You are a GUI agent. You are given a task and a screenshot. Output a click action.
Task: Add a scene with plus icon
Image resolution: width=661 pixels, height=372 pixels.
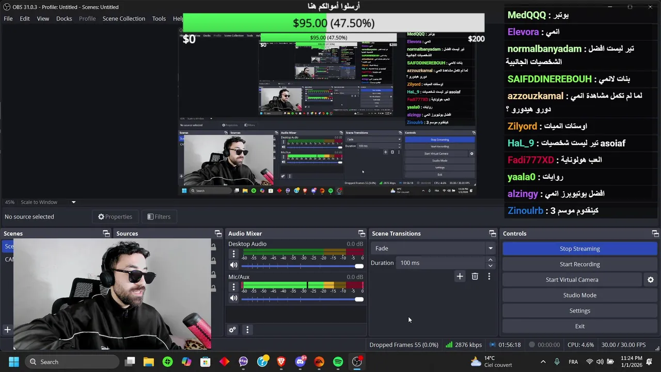click(x=7, y=330)
